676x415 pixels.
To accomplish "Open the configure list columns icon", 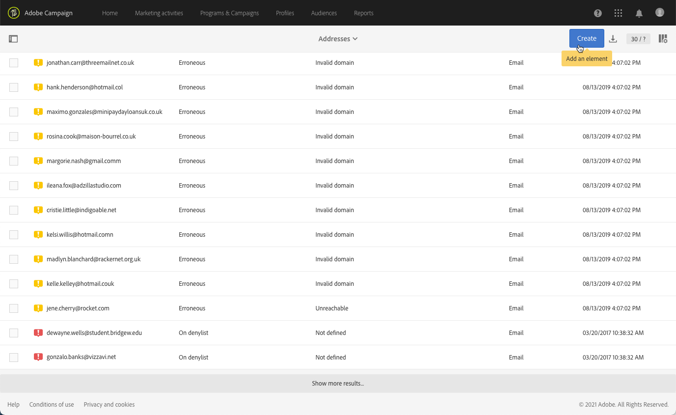I will 663,39.
